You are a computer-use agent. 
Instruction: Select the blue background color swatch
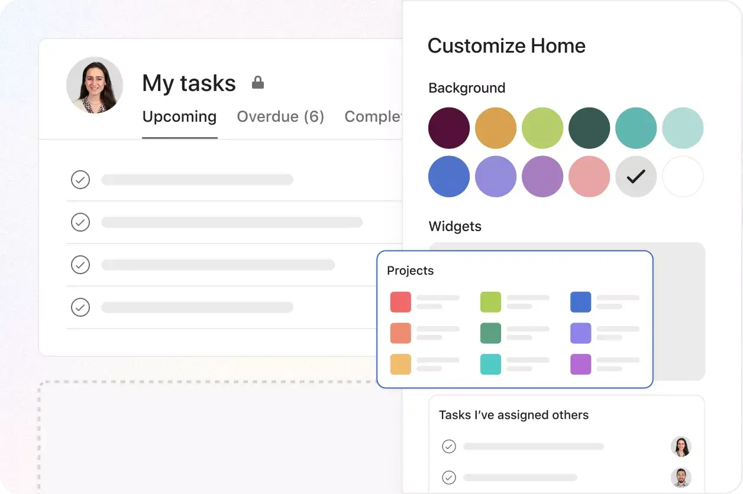[448, 176]
